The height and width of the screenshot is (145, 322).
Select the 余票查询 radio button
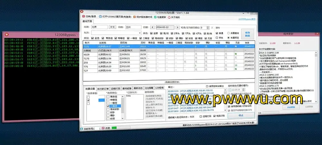[x=229, y=33]
